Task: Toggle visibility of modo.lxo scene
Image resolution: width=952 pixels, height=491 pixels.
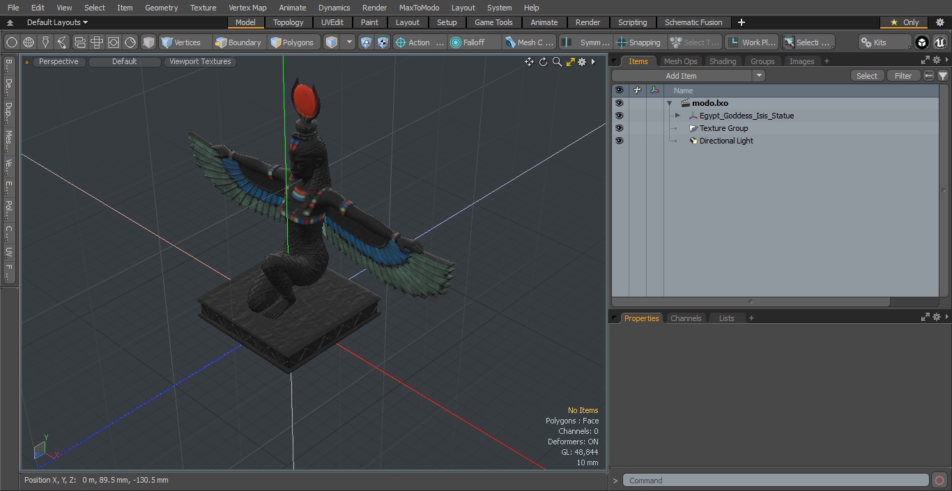Action: tap(619, 103)
